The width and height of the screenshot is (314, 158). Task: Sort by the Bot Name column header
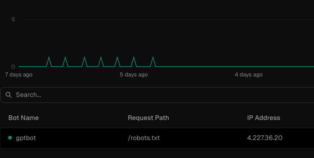pos(23,118)
